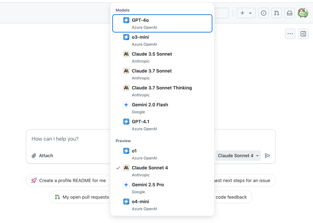Click next steps for an issue suggestion
Viewport: 313px width, 223px height.
coord(245,180)
